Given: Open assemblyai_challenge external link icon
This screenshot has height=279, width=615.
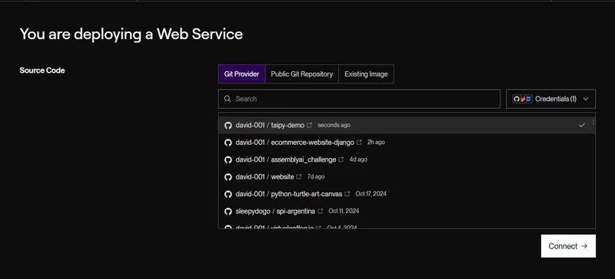Looking at the screenshot, I should (341, 159).
